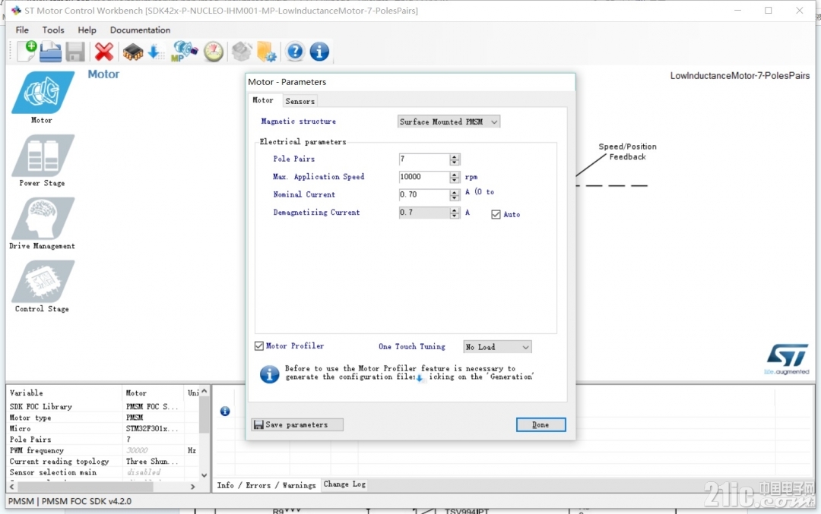Open the File menu

(22, 30)
